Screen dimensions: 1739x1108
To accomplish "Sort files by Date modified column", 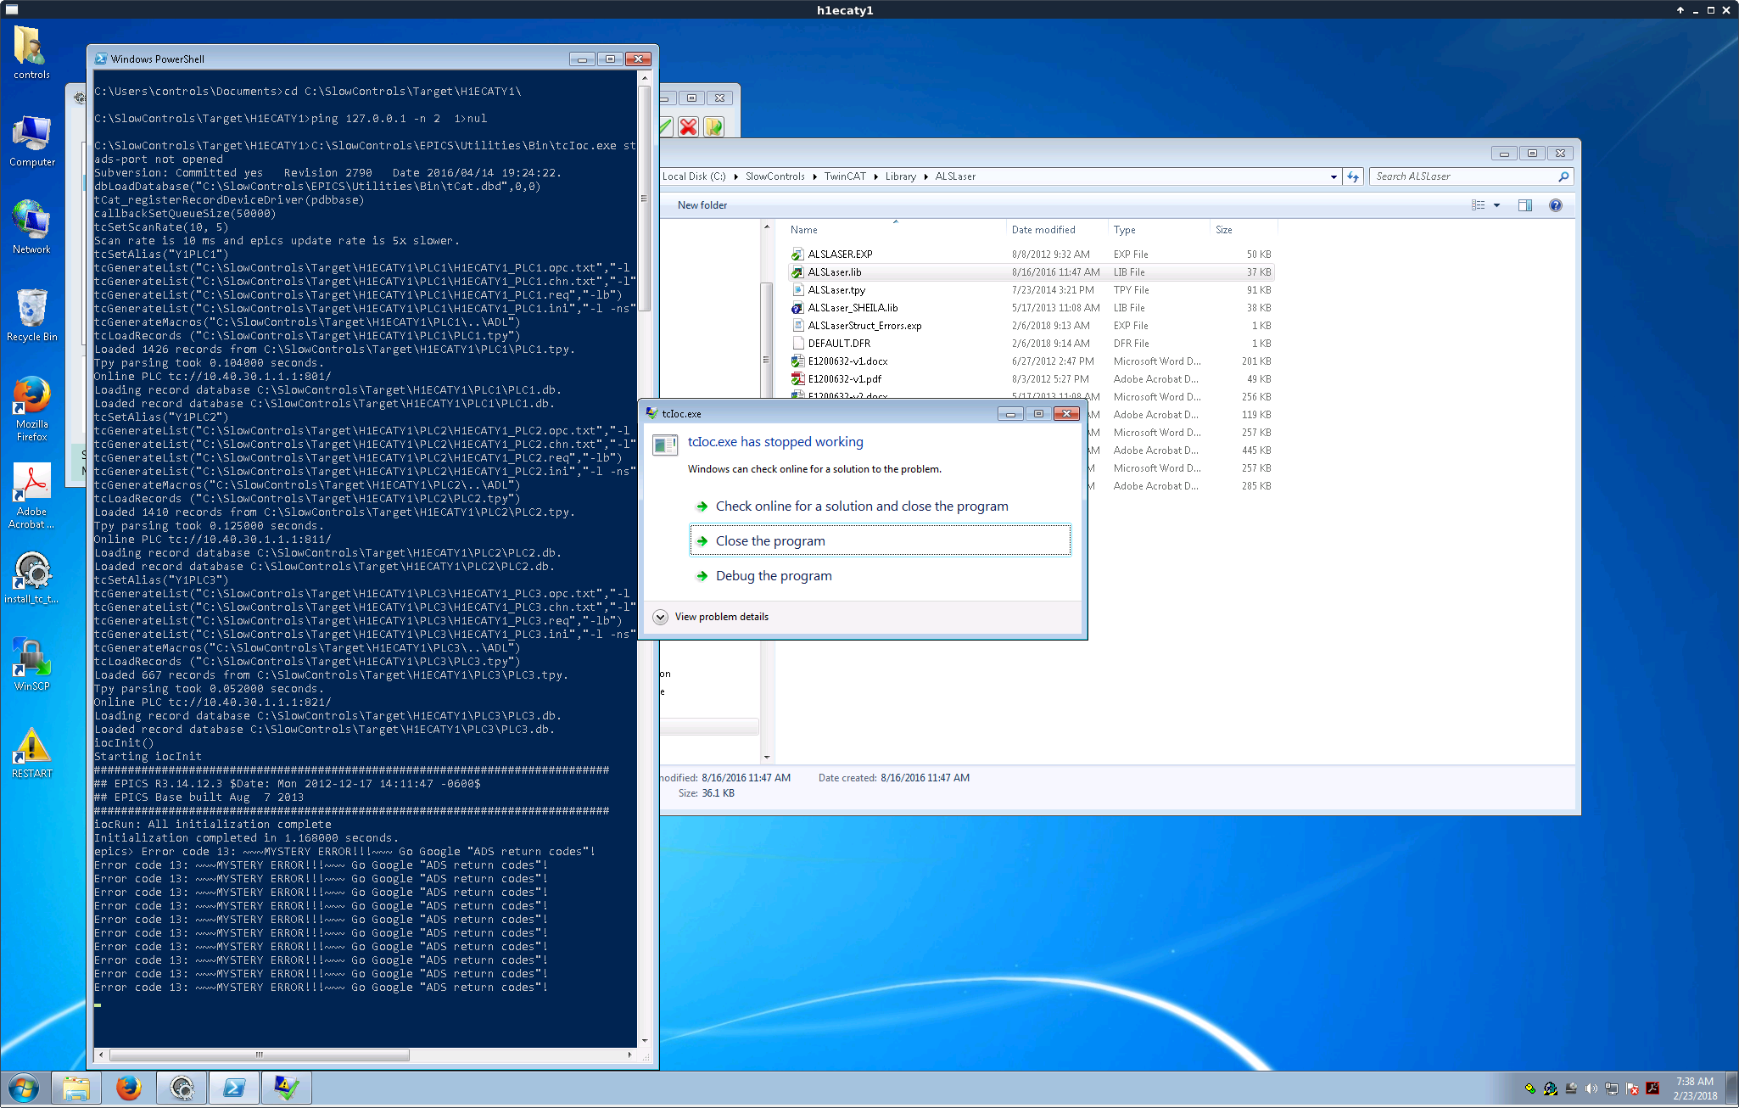I will pyautogui.click(x=1057, y=230).
